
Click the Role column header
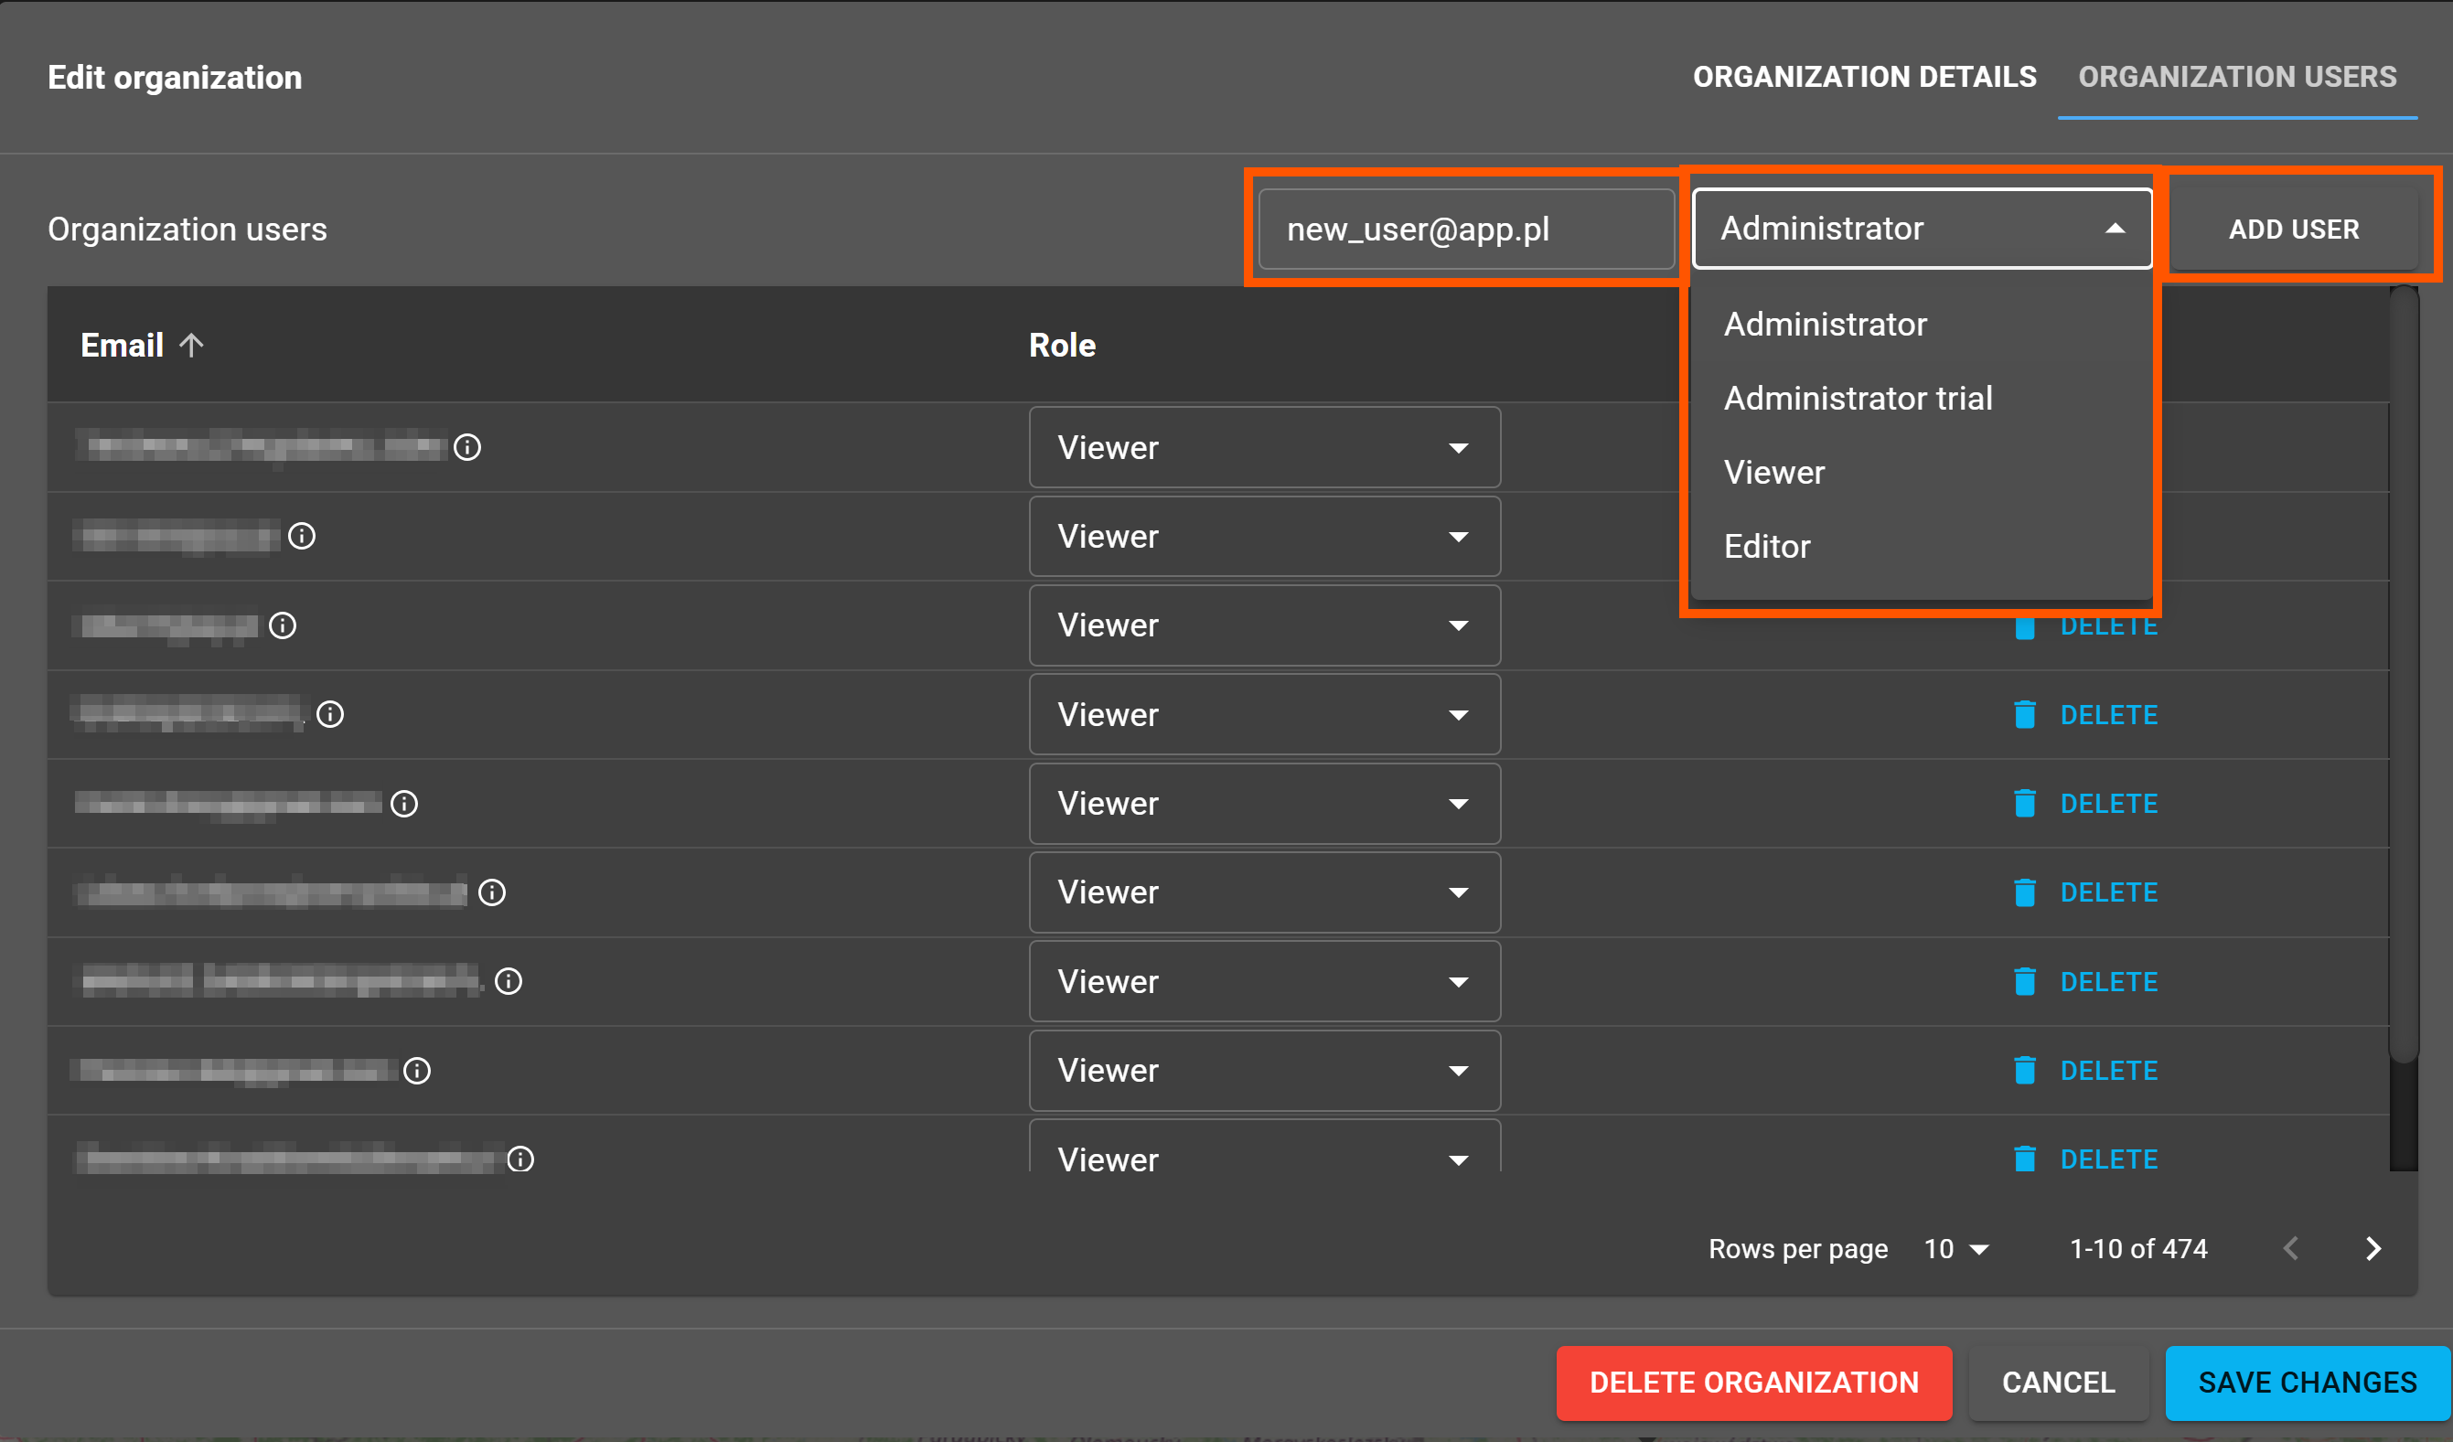click(x=1062, y=345)
